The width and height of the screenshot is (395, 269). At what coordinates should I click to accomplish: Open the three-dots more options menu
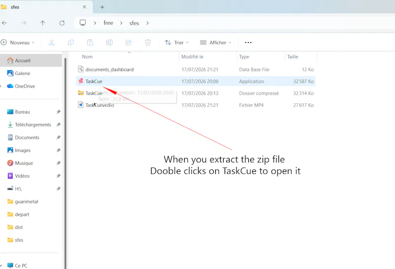(x=248, y=42)
